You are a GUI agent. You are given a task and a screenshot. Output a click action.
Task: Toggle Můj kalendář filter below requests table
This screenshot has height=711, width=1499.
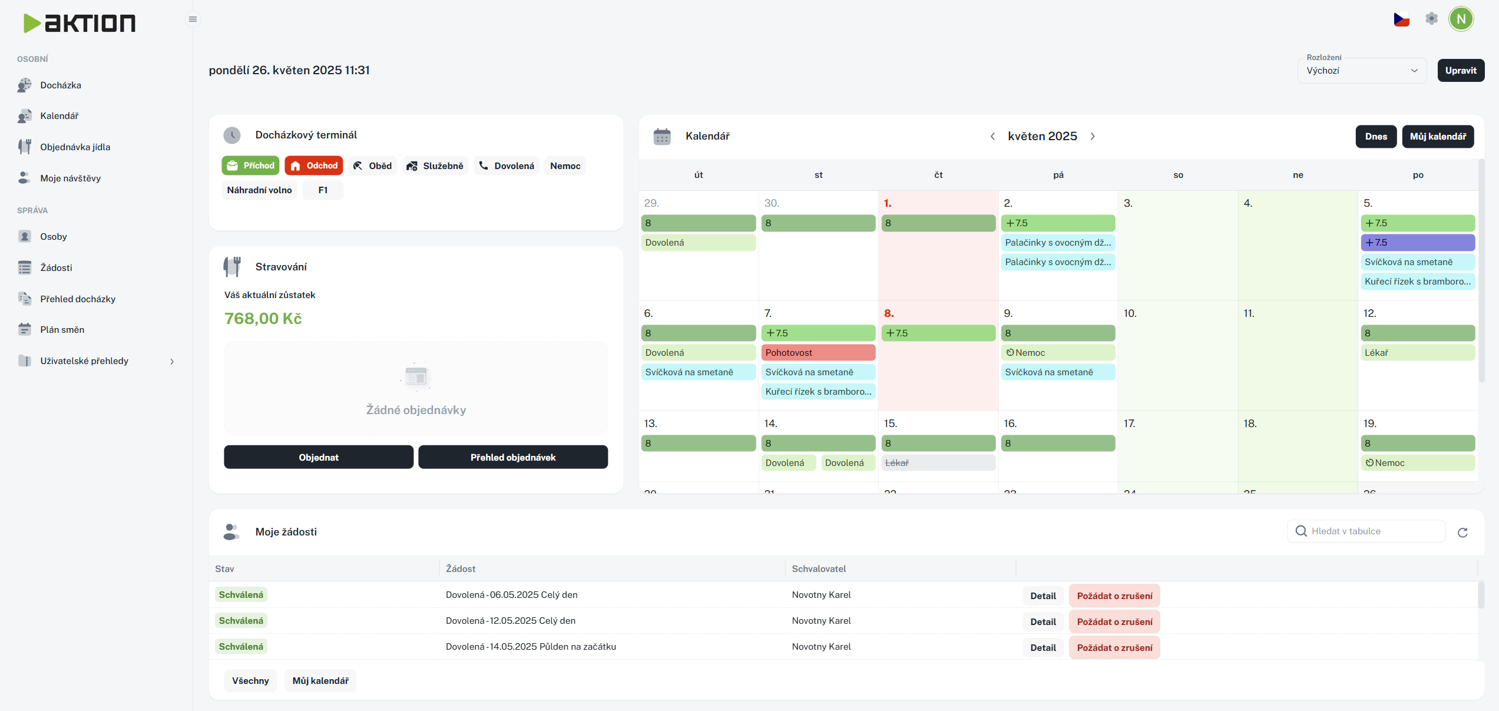pos(320,680)
